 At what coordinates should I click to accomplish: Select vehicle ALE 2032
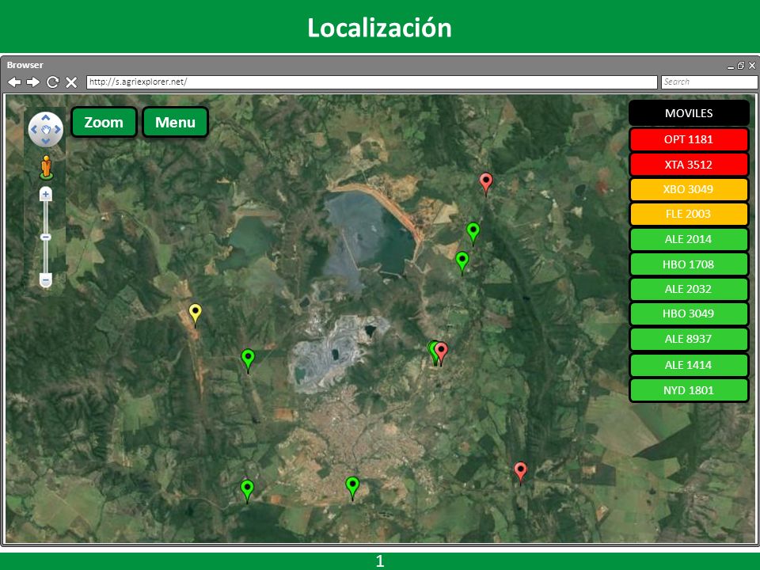tap(689, 290)
